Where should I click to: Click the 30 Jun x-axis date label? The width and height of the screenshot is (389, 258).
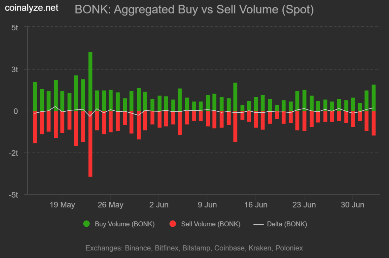353,205
